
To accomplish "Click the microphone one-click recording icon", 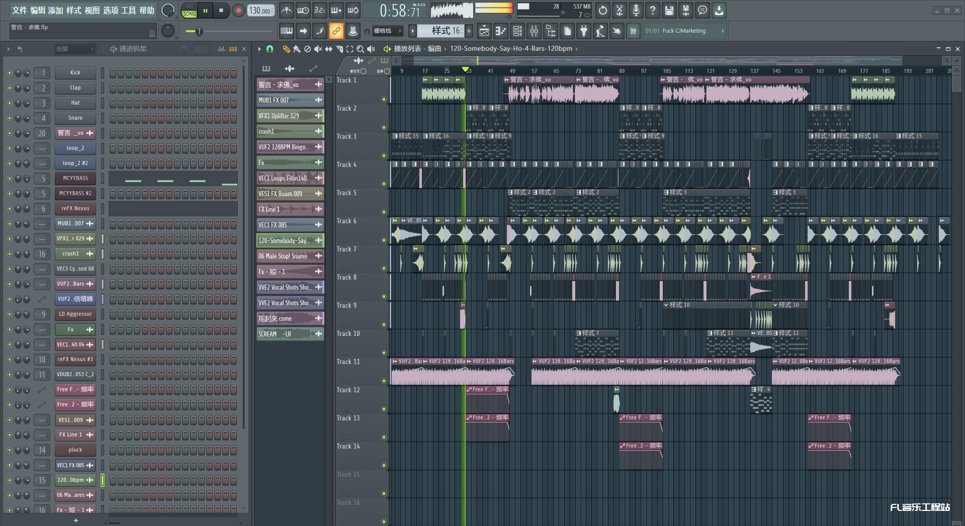I will (x=636, y=10).
